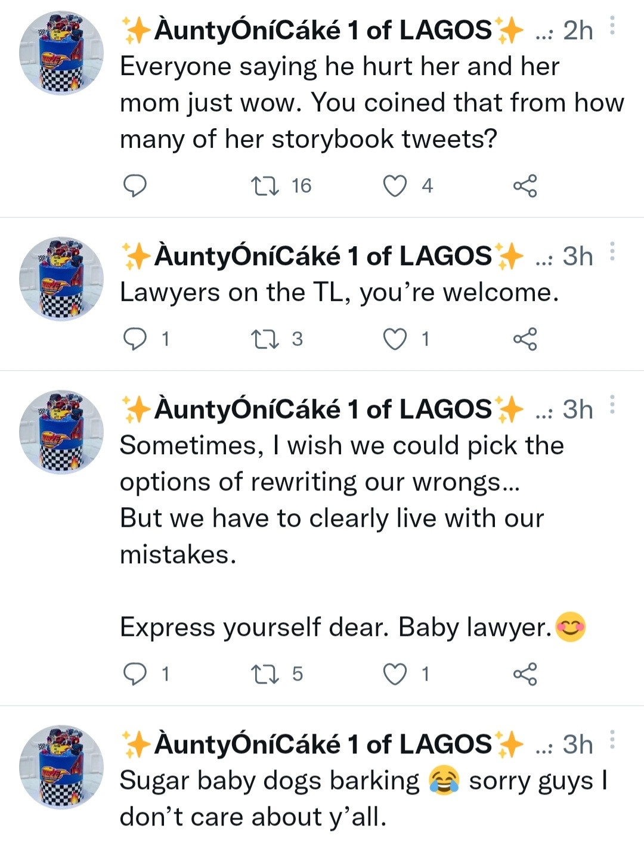Open the author name on 'Lawyers' tweet
644x841 pixels.
tap(322, 256)
